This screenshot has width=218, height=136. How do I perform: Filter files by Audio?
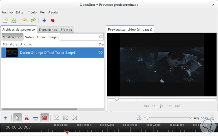pyautogui.click(x=41, y=37)
